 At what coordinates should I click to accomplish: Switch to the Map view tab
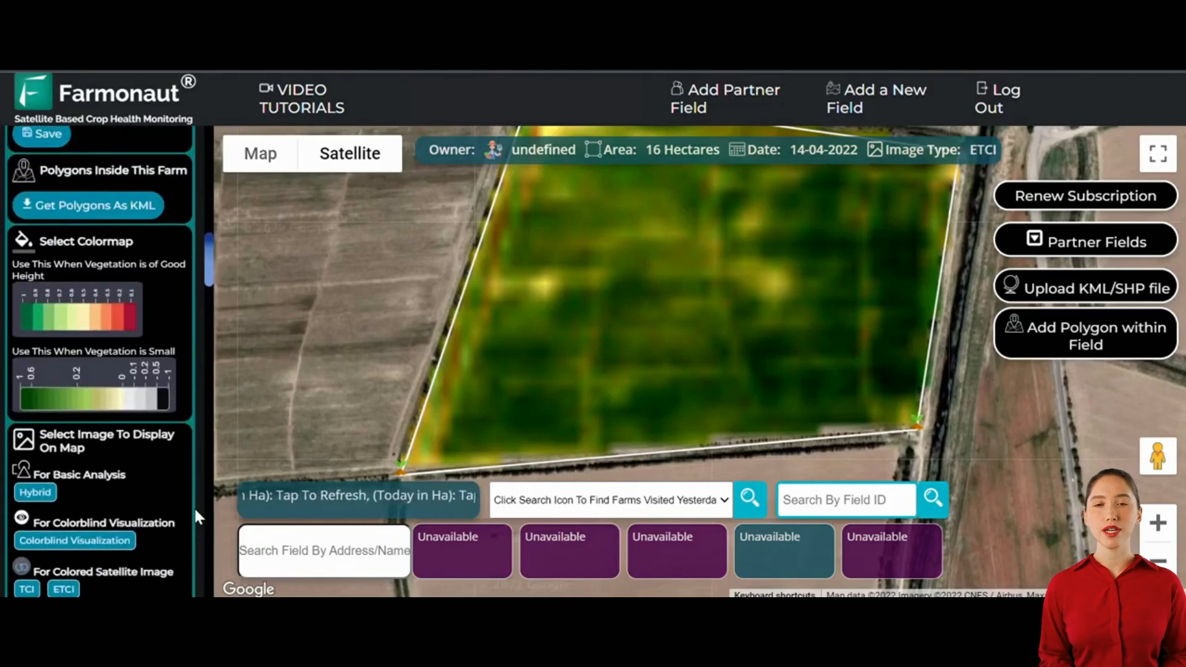pyautogui.click(x=261, y=153)
